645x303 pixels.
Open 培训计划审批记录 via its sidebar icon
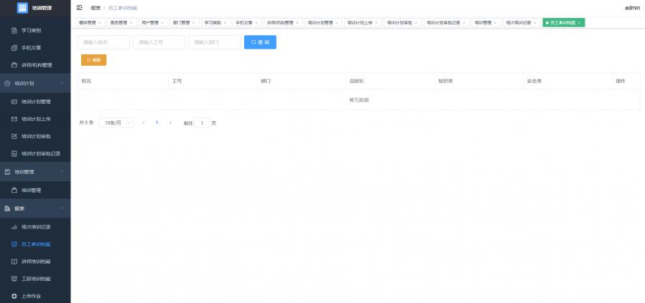click(14, 154)
